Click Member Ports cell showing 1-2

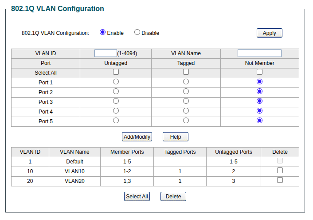click(x=127, y=171)
